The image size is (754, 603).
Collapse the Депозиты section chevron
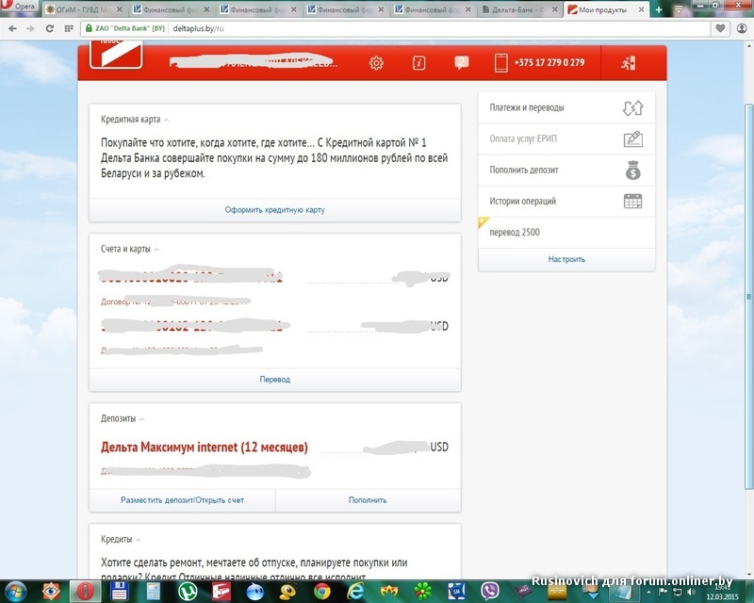(142, 419)
